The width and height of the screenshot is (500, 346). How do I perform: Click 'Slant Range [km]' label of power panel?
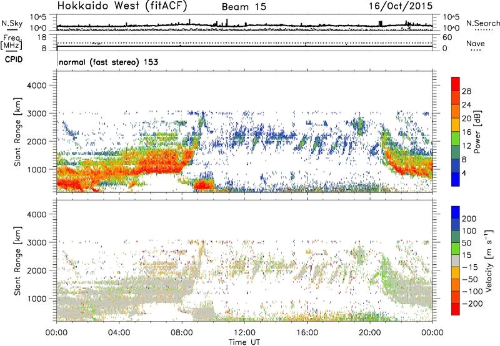17,132
